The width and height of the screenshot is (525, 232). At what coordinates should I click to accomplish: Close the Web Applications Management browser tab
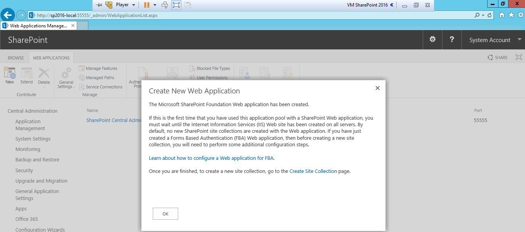coord(73,26)
